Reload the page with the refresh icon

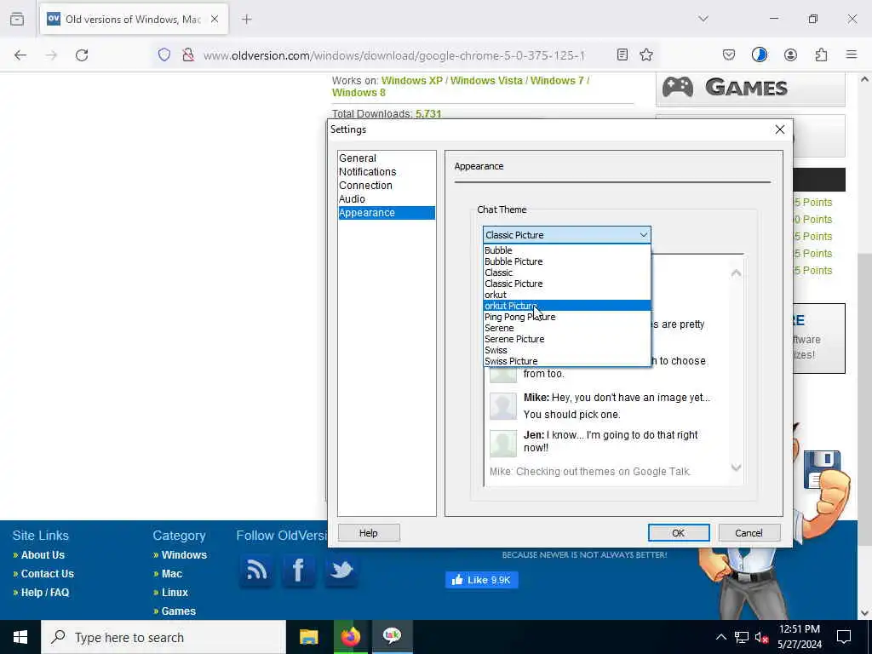[x=82, y=55]
